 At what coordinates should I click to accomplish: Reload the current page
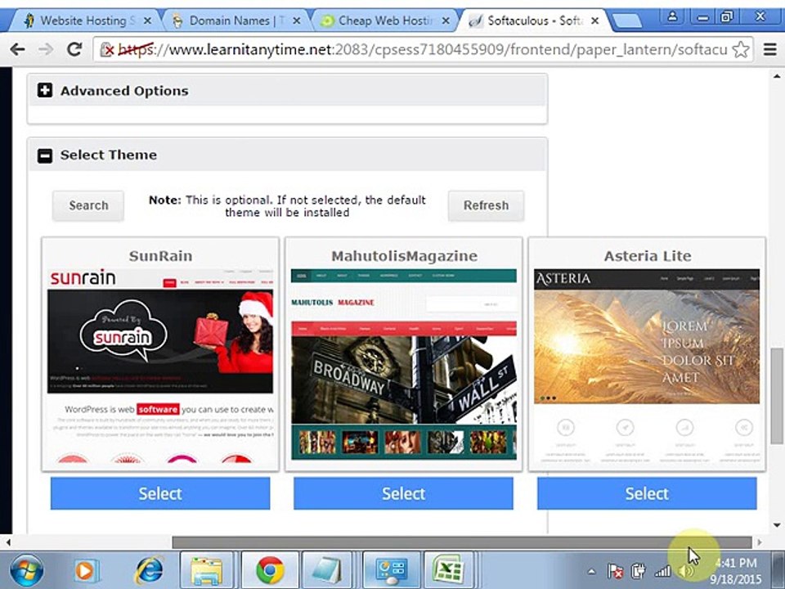point(74,49)
